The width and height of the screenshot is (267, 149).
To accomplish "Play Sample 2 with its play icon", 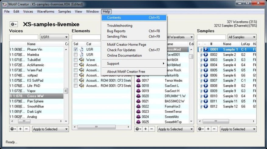I will point(206,55).
